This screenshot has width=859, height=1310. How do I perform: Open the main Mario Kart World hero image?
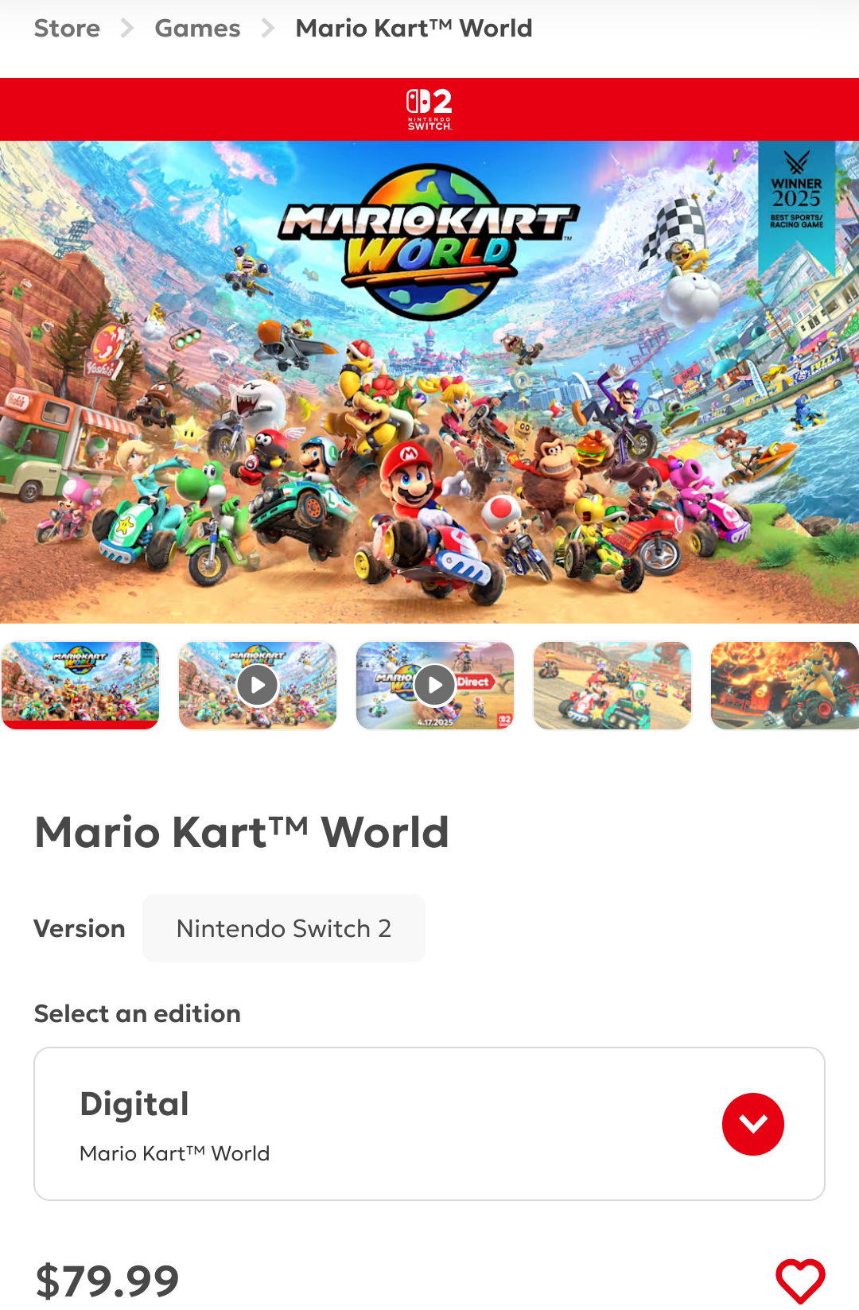coord(429,382)
